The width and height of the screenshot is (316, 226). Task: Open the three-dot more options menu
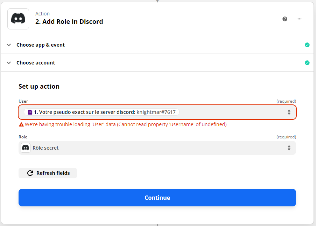click(x=300, y=19)
